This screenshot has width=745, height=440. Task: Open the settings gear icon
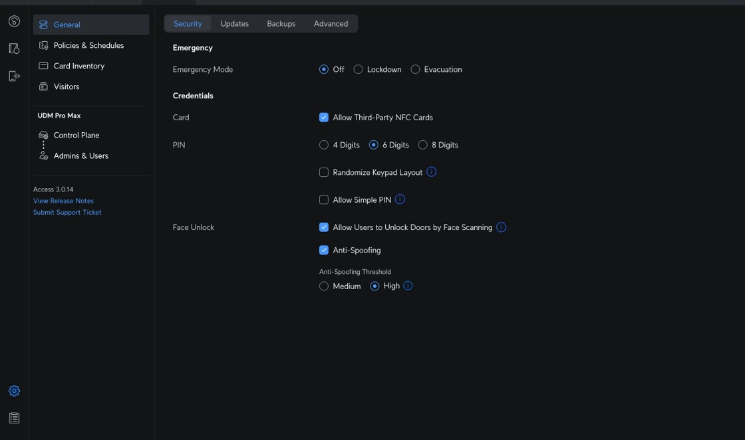point(14,391)
